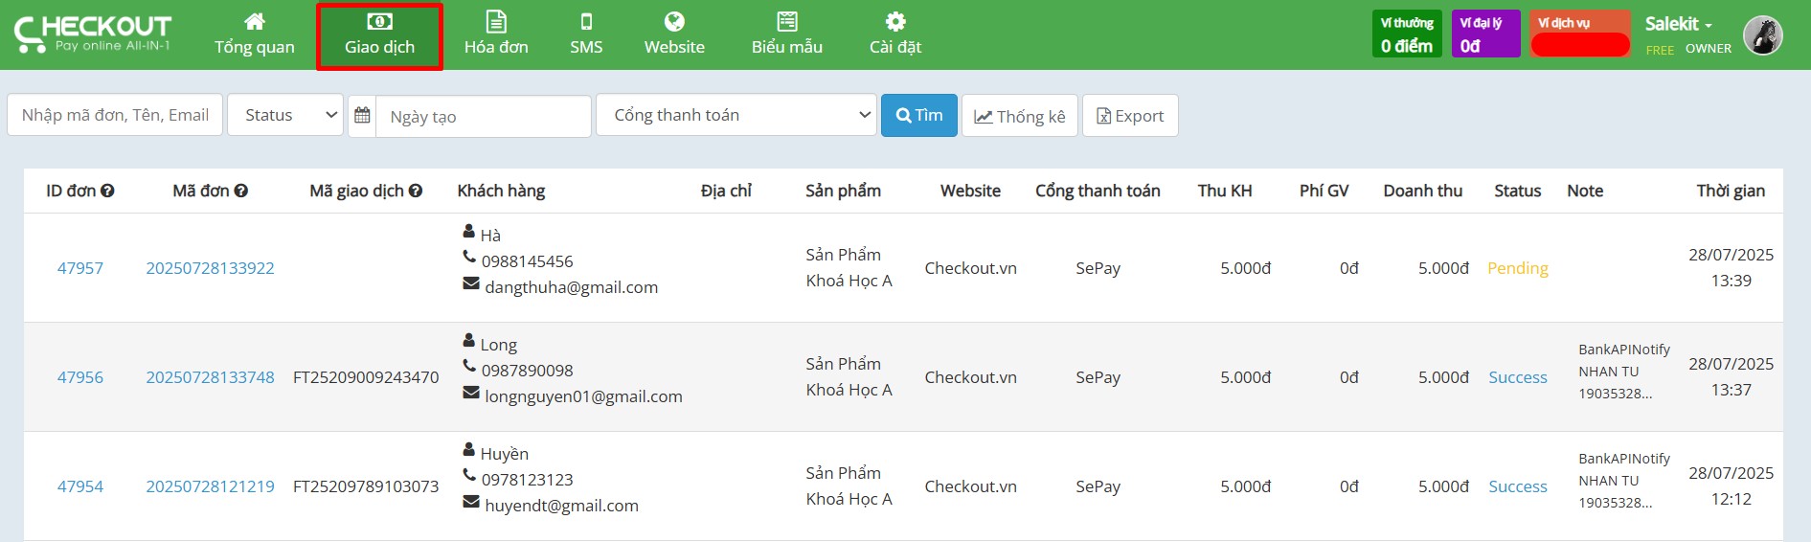Image resolution: width=1811 pixels, height=542 pixels.
Task: Open the Biểu mẫu form icon
Action: [x=787, y=21]
